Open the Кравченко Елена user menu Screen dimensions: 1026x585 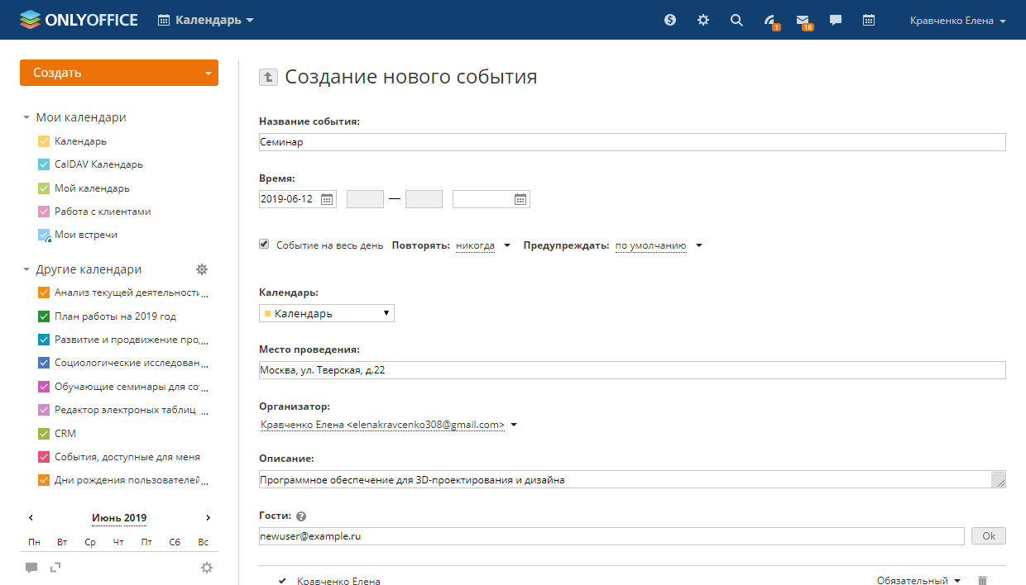tap(957, 21)
